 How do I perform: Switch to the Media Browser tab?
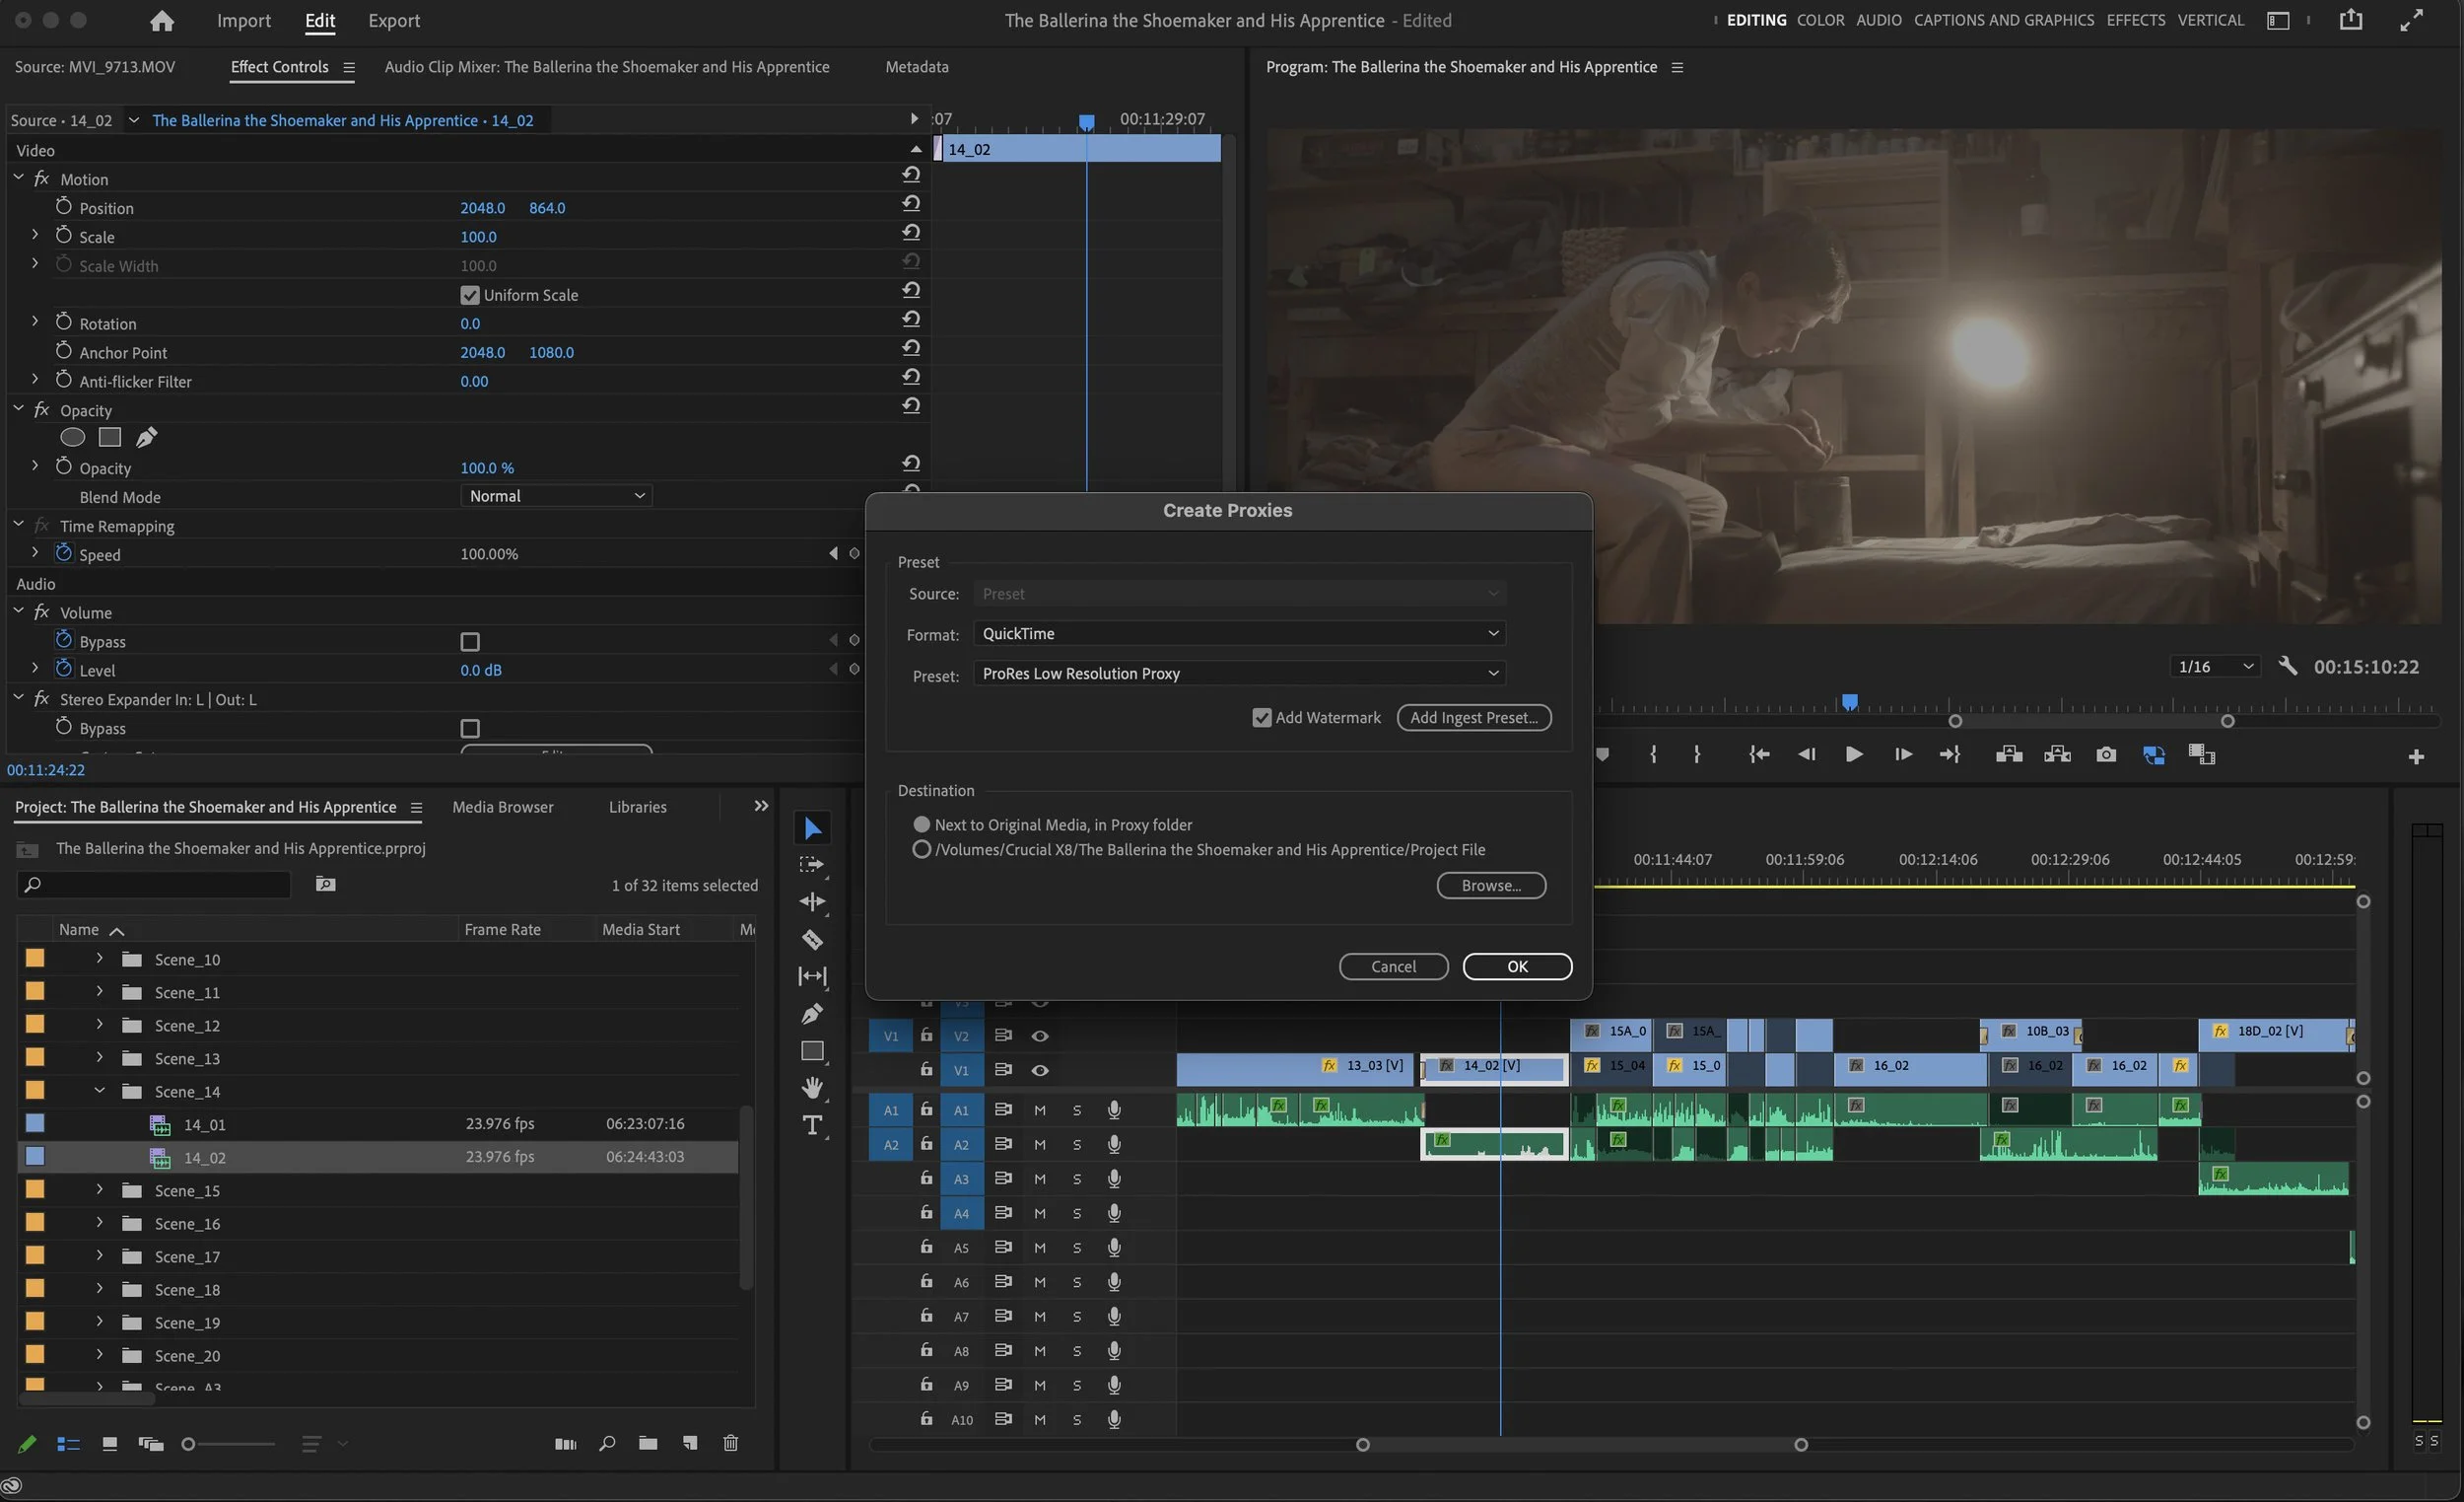502,807
